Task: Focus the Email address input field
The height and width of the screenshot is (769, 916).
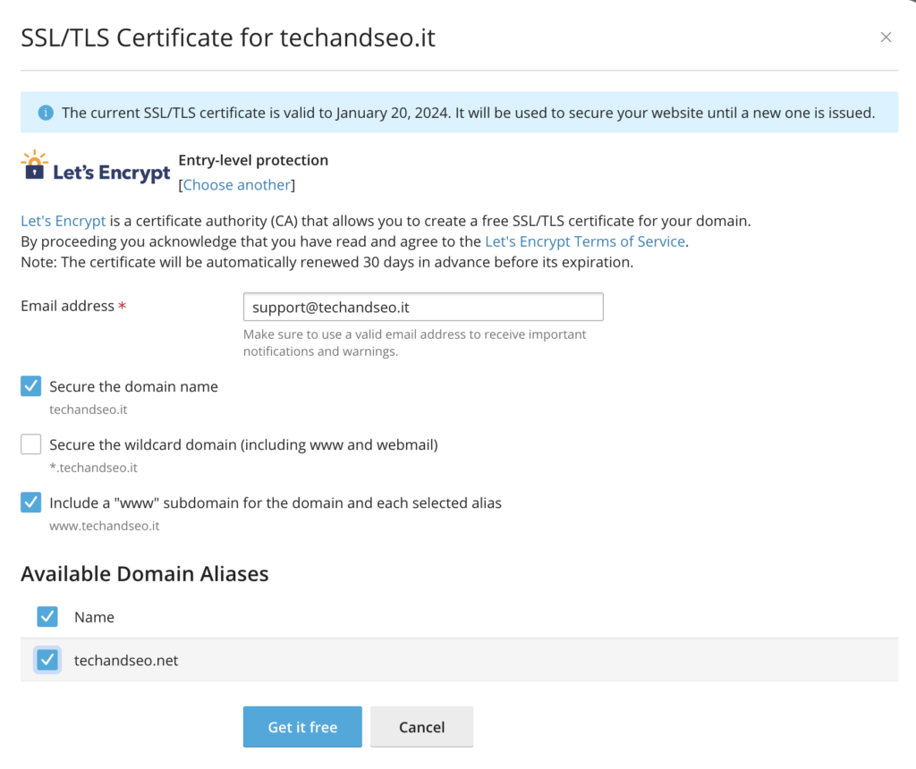Action: 423,307
